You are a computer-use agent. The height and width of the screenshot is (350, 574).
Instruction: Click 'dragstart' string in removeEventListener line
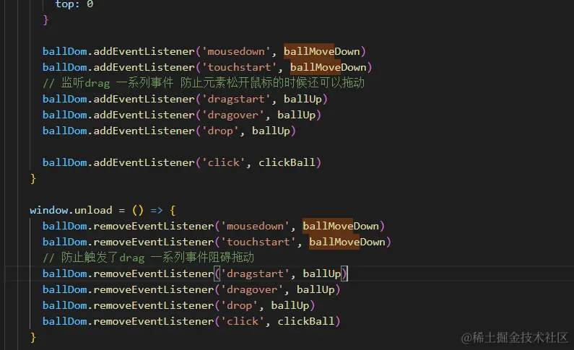click(x=255, y=274)
